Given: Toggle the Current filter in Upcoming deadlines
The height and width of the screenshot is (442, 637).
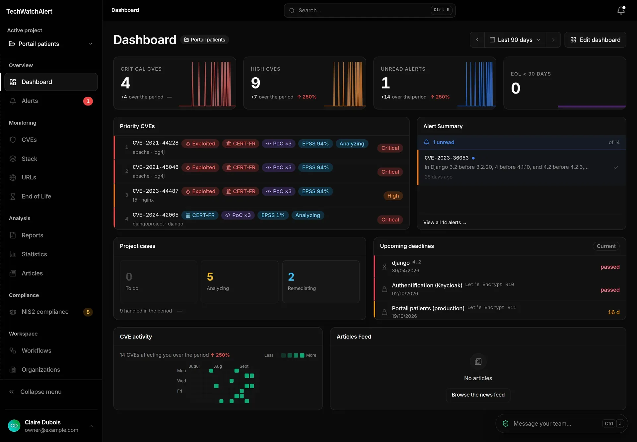Looking at the screenshot, I should (x=606, y=246).
